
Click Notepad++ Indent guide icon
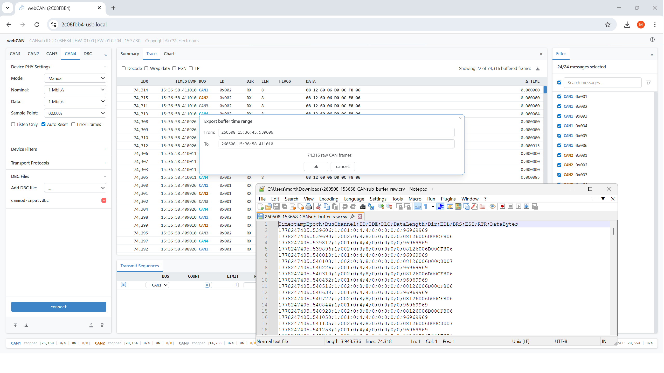click(440, 206)
